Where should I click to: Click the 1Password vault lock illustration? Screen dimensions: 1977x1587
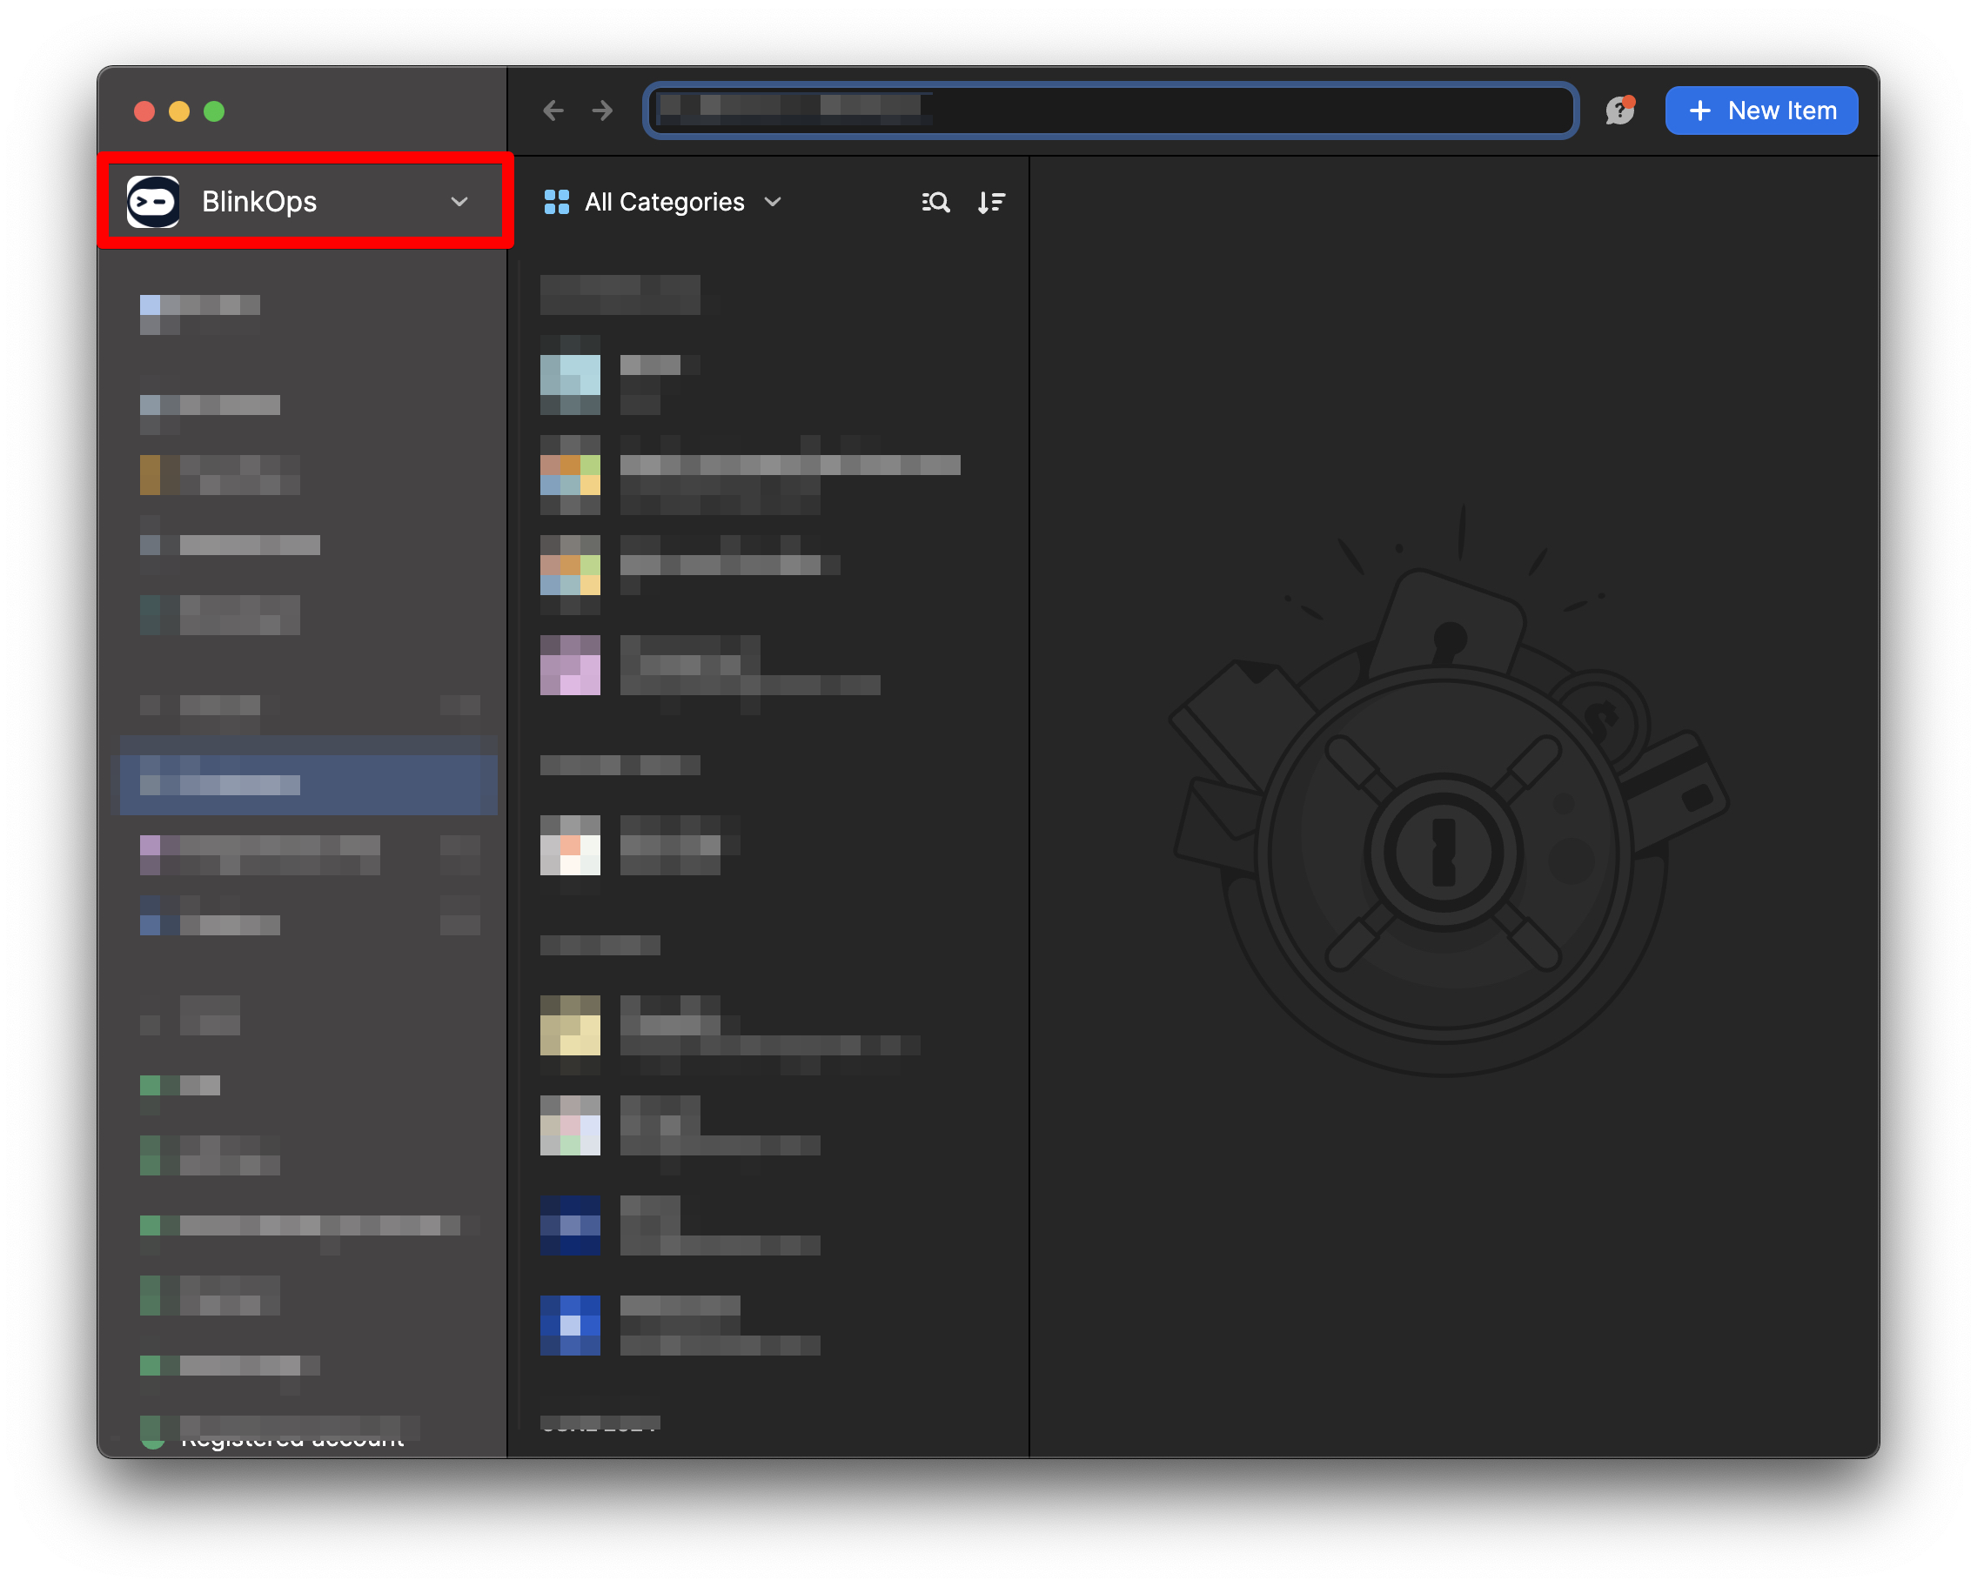(x=1451, y=853)
